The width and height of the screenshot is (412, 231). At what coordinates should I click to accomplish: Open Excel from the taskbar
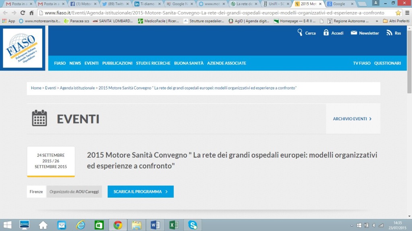coord(174,225)
